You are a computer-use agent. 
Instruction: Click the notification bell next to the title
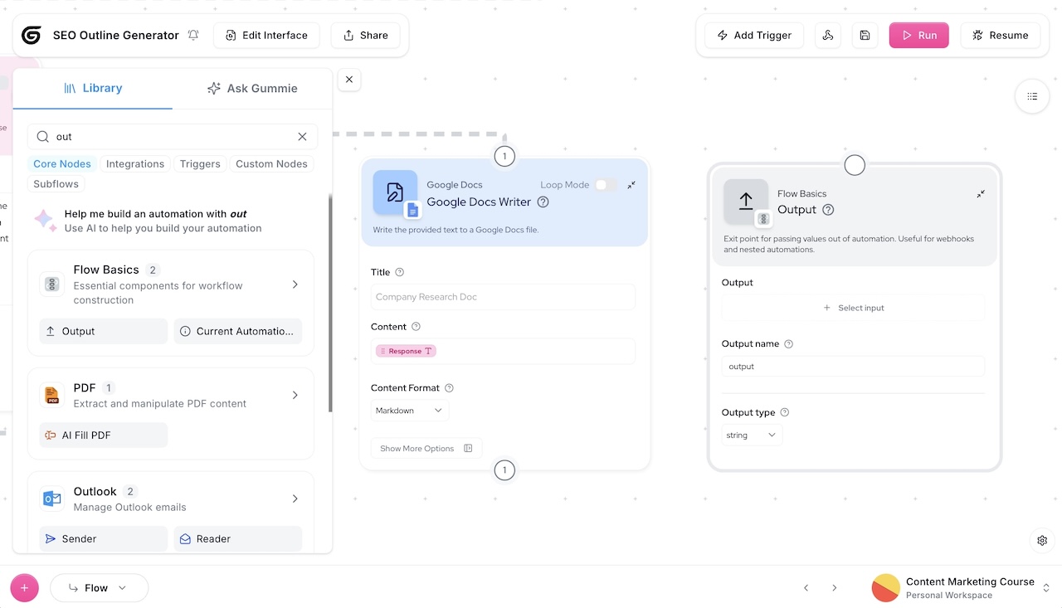pos(193,35)
